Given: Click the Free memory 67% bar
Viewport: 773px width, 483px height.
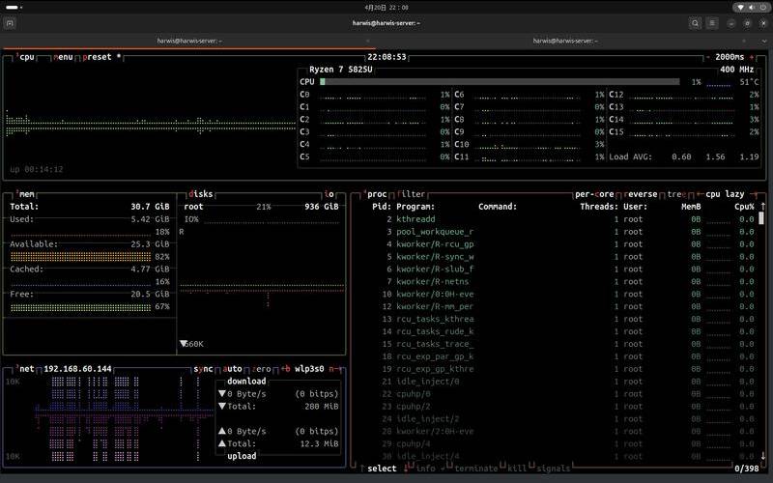Looking at the screenshot, I should [81, 307].
